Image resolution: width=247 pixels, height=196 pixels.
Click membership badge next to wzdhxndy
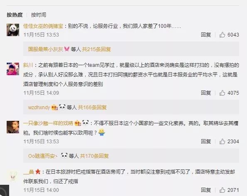click(x=54, y=107)
